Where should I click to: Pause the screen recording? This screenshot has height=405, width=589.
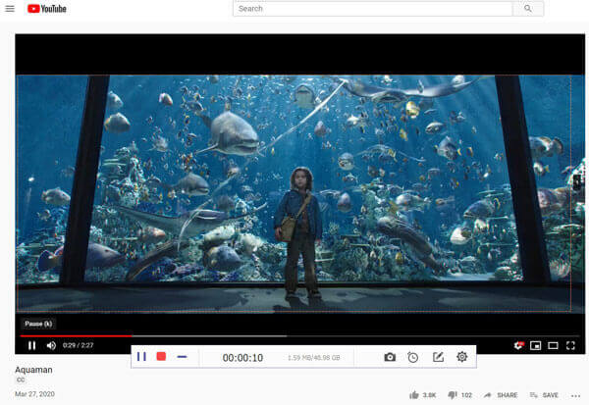coord(141,357)
